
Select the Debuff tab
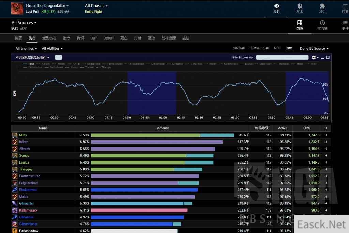pos(108,38)
